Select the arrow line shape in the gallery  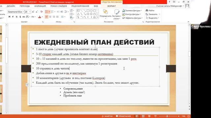pyautogui.click(x=85, y=11)
